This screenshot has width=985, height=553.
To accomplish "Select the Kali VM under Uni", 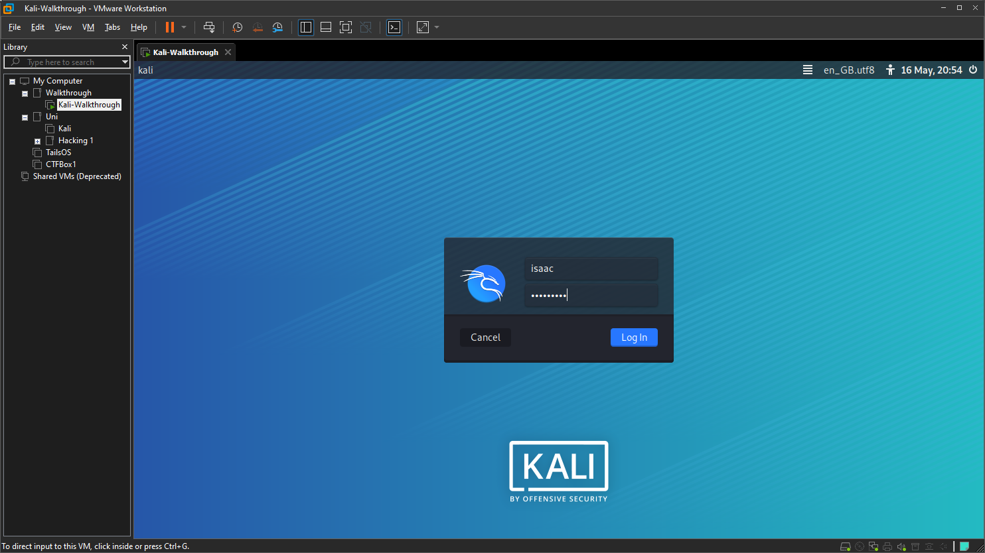I will click(x=64, y=129).
